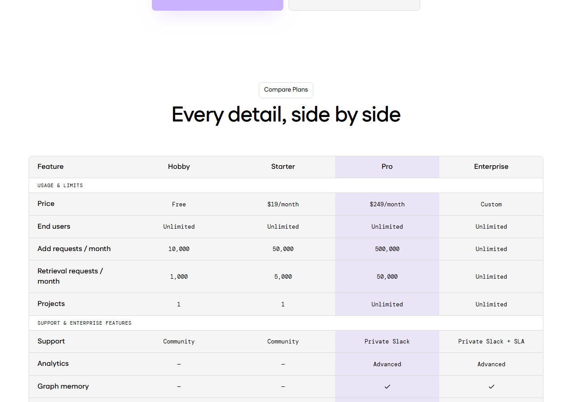Screen dimensions: 572x402
Task: Click Hobby's Unlimited End users value
Action: click(179, 226)
